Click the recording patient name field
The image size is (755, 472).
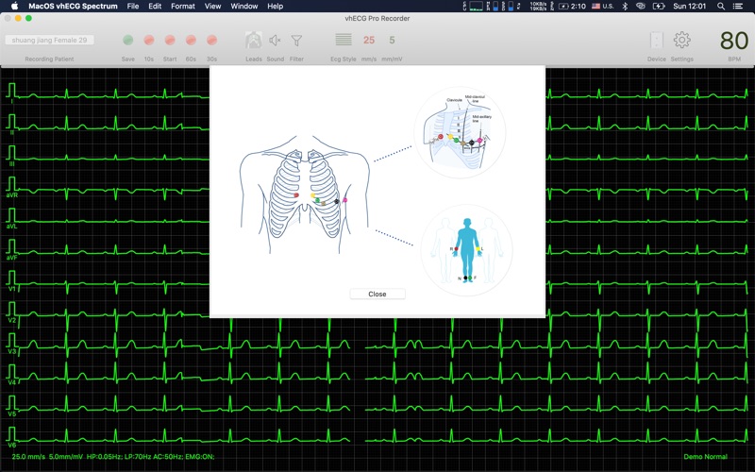(50, 41)
